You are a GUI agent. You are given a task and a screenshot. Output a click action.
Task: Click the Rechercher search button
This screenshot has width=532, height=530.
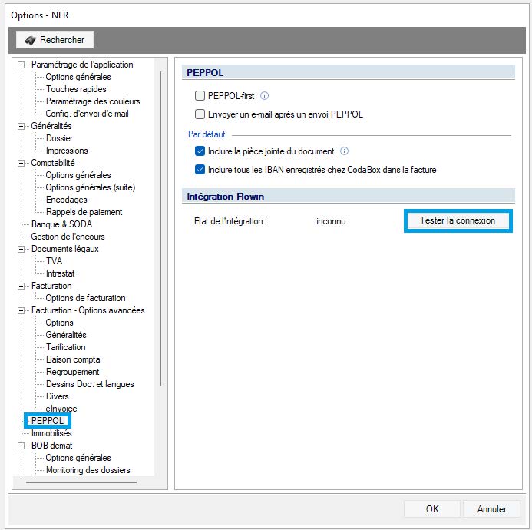(55, 40)
